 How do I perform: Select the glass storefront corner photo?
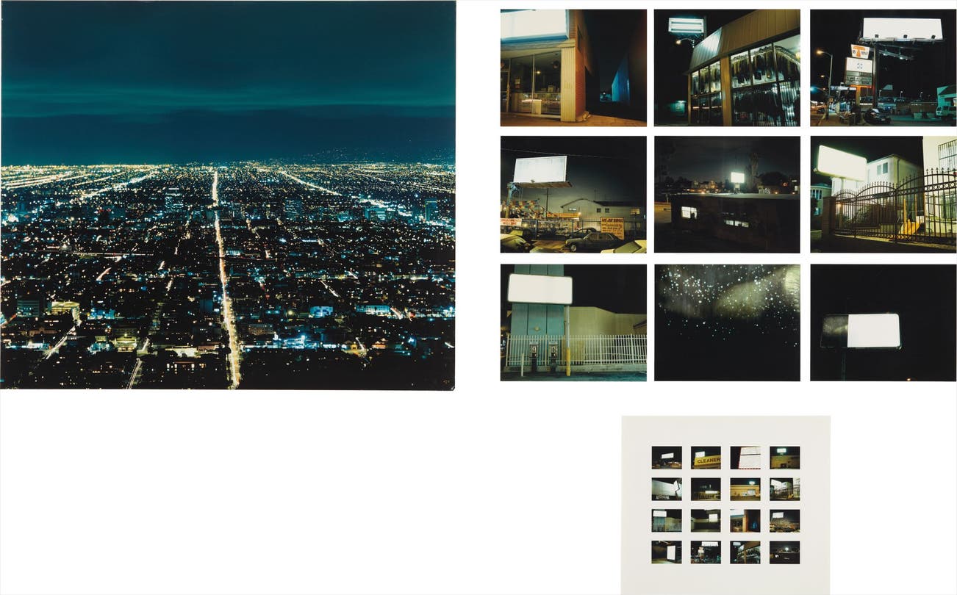click(x=573, y=67)
